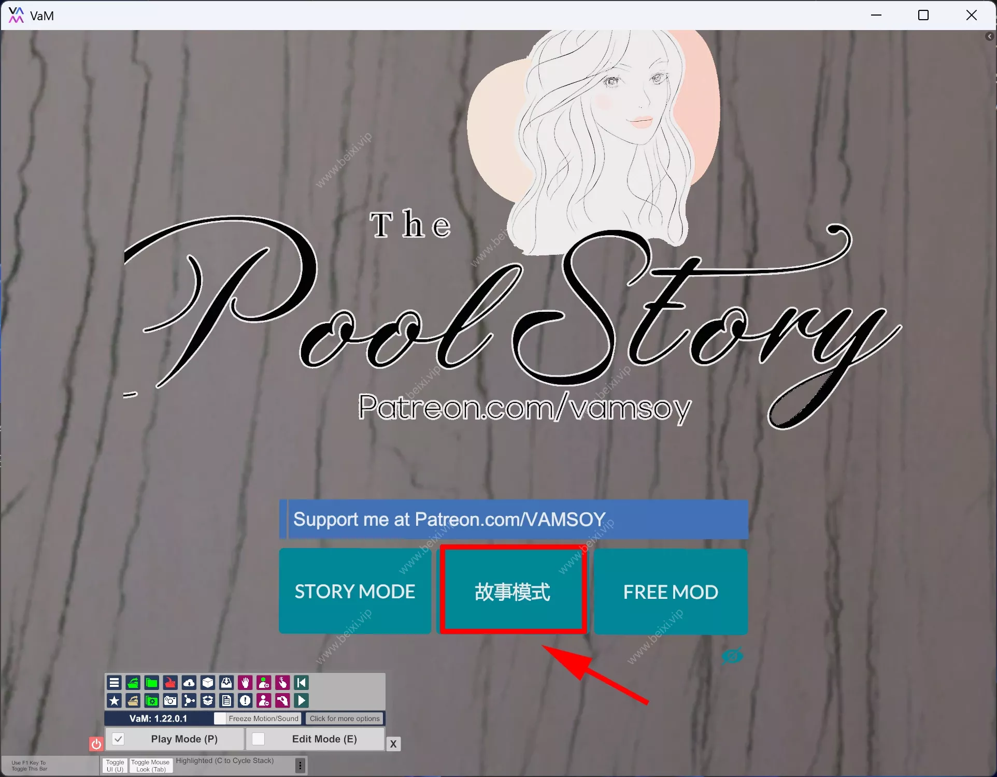Enable Freeze Motion/Sound checkbox
The width and height of the screenshot is (997, 777).
coord(220,718)
